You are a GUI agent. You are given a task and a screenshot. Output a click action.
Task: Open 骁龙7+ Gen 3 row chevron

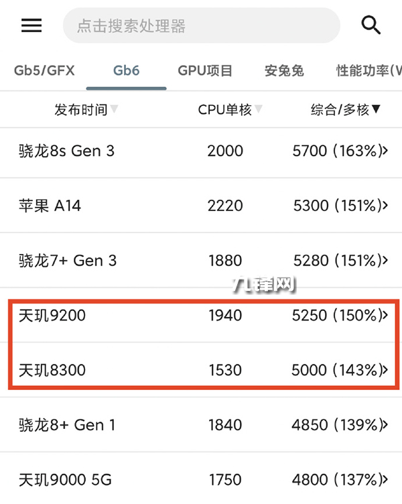tap(385, 260)
